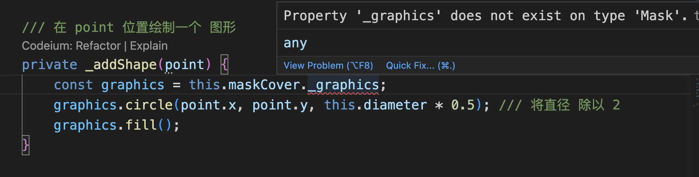Click the point parameter in method signature
This screenshot has width=699, height=177.
(184, 64)
